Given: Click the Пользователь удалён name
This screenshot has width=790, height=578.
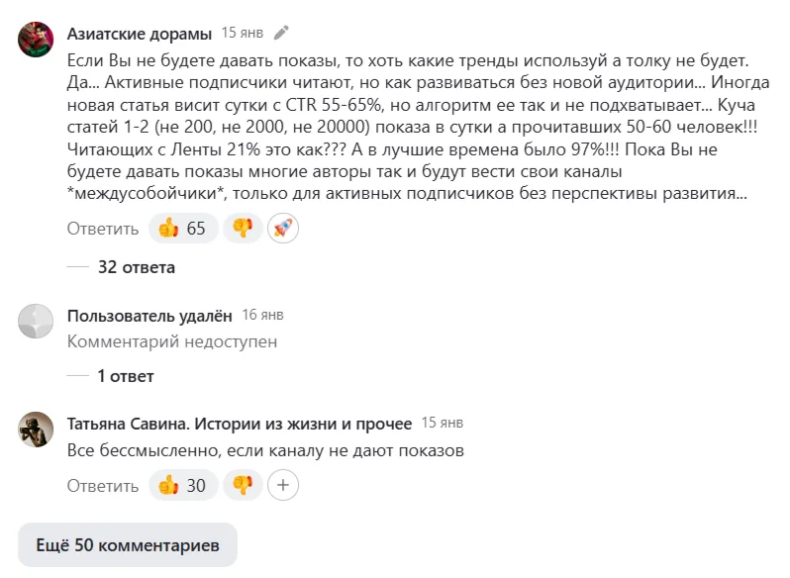Looking at the screenshot, I should pos(149,315).
